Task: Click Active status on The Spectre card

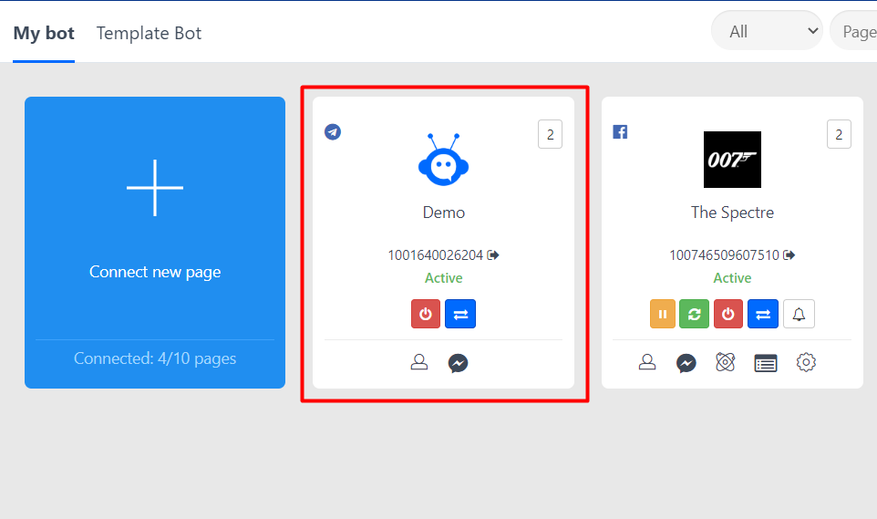Action: 732,278
